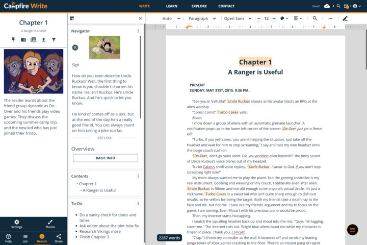The image size is (367, 245).
Task: Click the 2287 words counter badge
Action: (169, 238)
